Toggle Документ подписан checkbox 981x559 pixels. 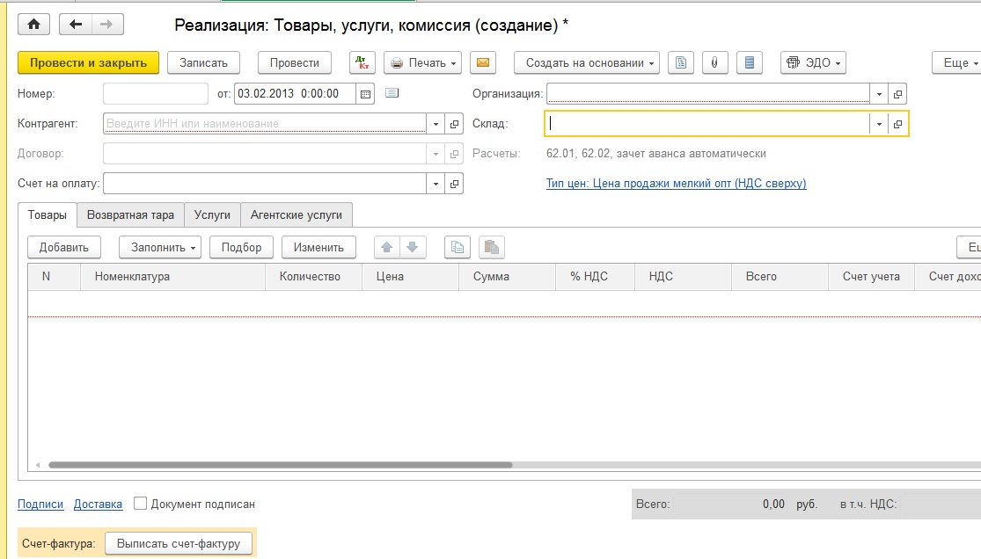[x=140, y=504]
